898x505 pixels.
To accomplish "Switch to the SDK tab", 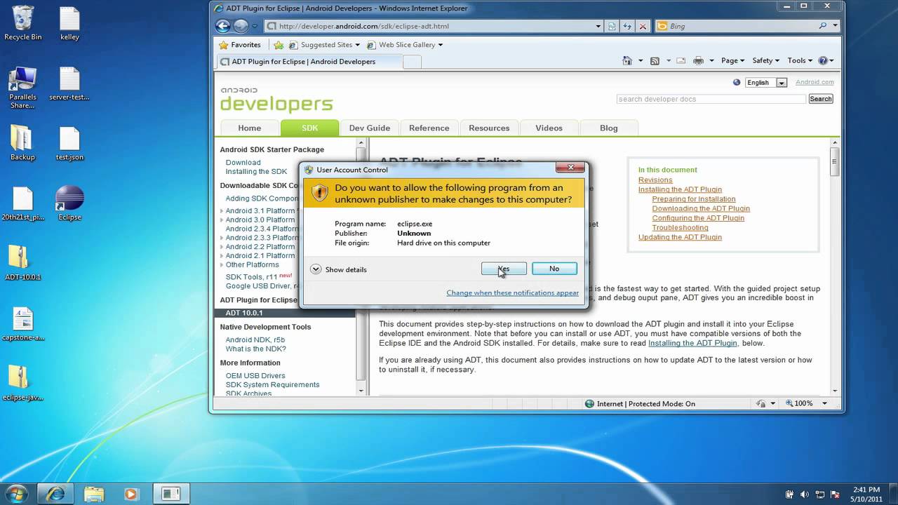I will [x=309, y=128].
